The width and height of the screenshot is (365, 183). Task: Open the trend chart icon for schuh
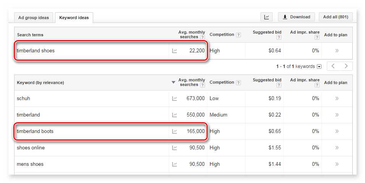(174, 99)
